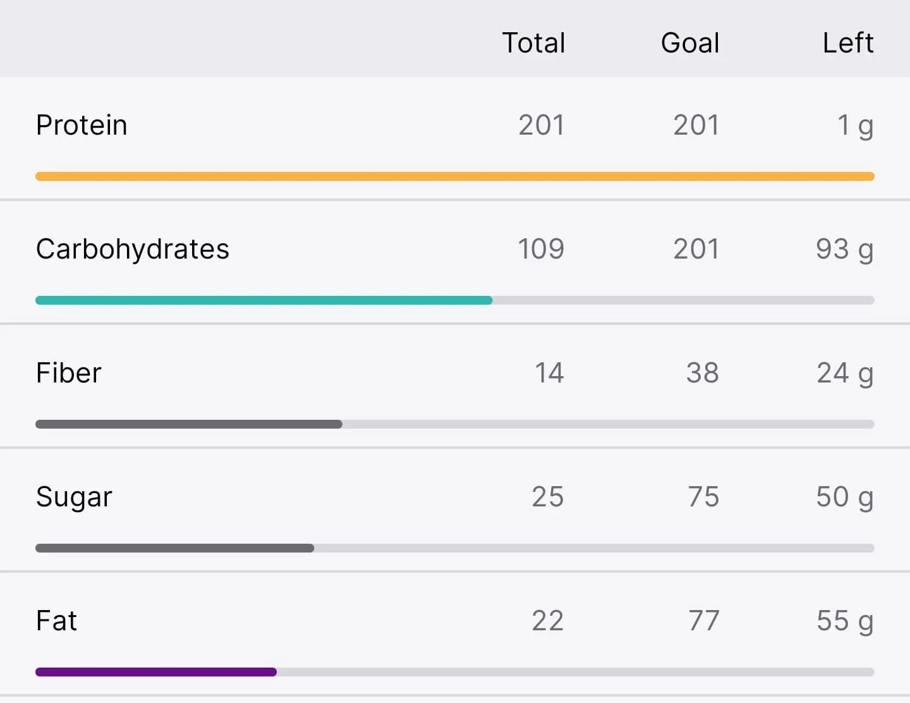This screenshot has width=910, height=703.
Task: Click the gray Sugar progress bar
Action: pyautogui.click(x=455, y=548)
